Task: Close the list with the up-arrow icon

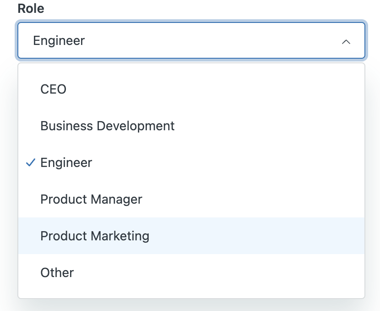Action: (x=346, y=42)
